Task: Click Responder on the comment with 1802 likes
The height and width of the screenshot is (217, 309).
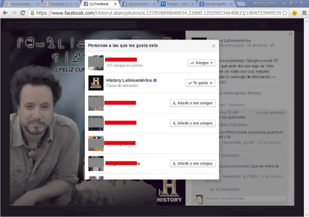Action: 231,176
